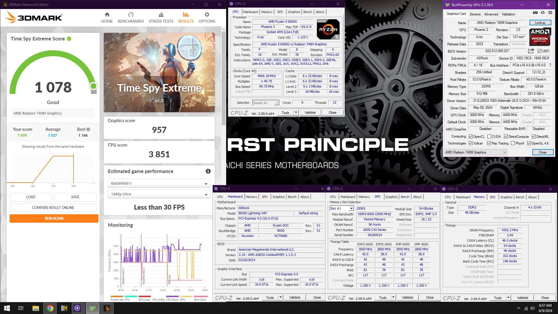This screenshot has width=558, height=314.
Task: Click the GPU-Z screenshot camera icon
Action: [535, 13]
